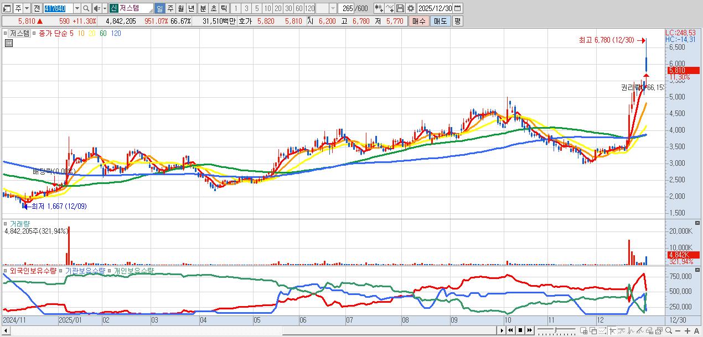Click the letter A text icon in bottom bar

tap(696, 330)
